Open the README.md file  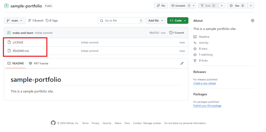tap(21, 51)
